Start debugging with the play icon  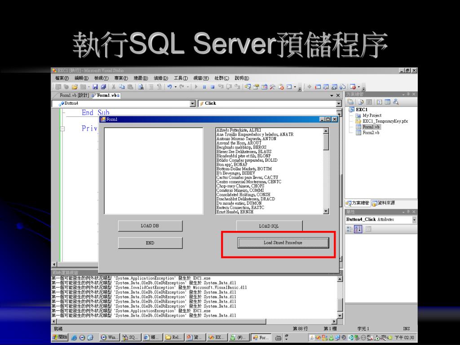(196, 87)
